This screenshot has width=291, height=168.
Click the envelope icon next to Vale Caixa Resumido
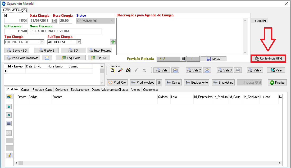tap(47, 58)
